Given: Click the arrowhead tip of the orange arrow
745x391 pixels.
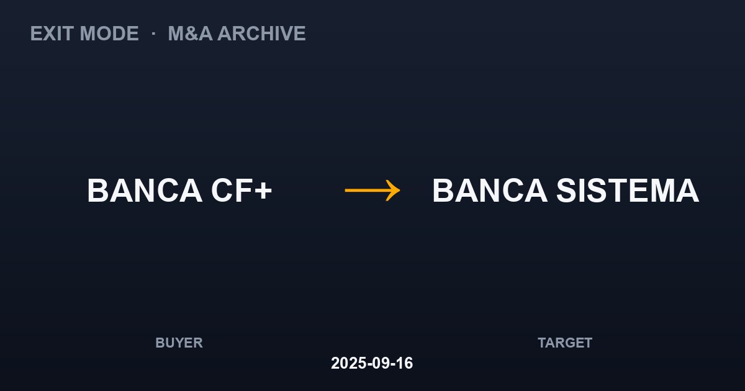Looking at the screenshot, I should (399, 190).
